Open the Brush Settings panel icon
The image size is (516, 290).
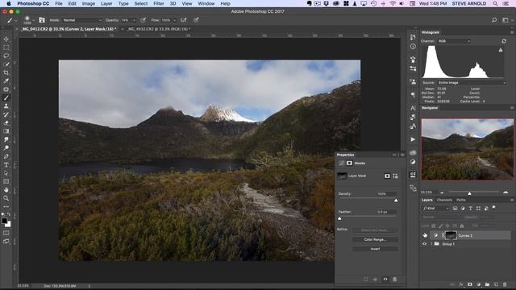coord(42,20)
